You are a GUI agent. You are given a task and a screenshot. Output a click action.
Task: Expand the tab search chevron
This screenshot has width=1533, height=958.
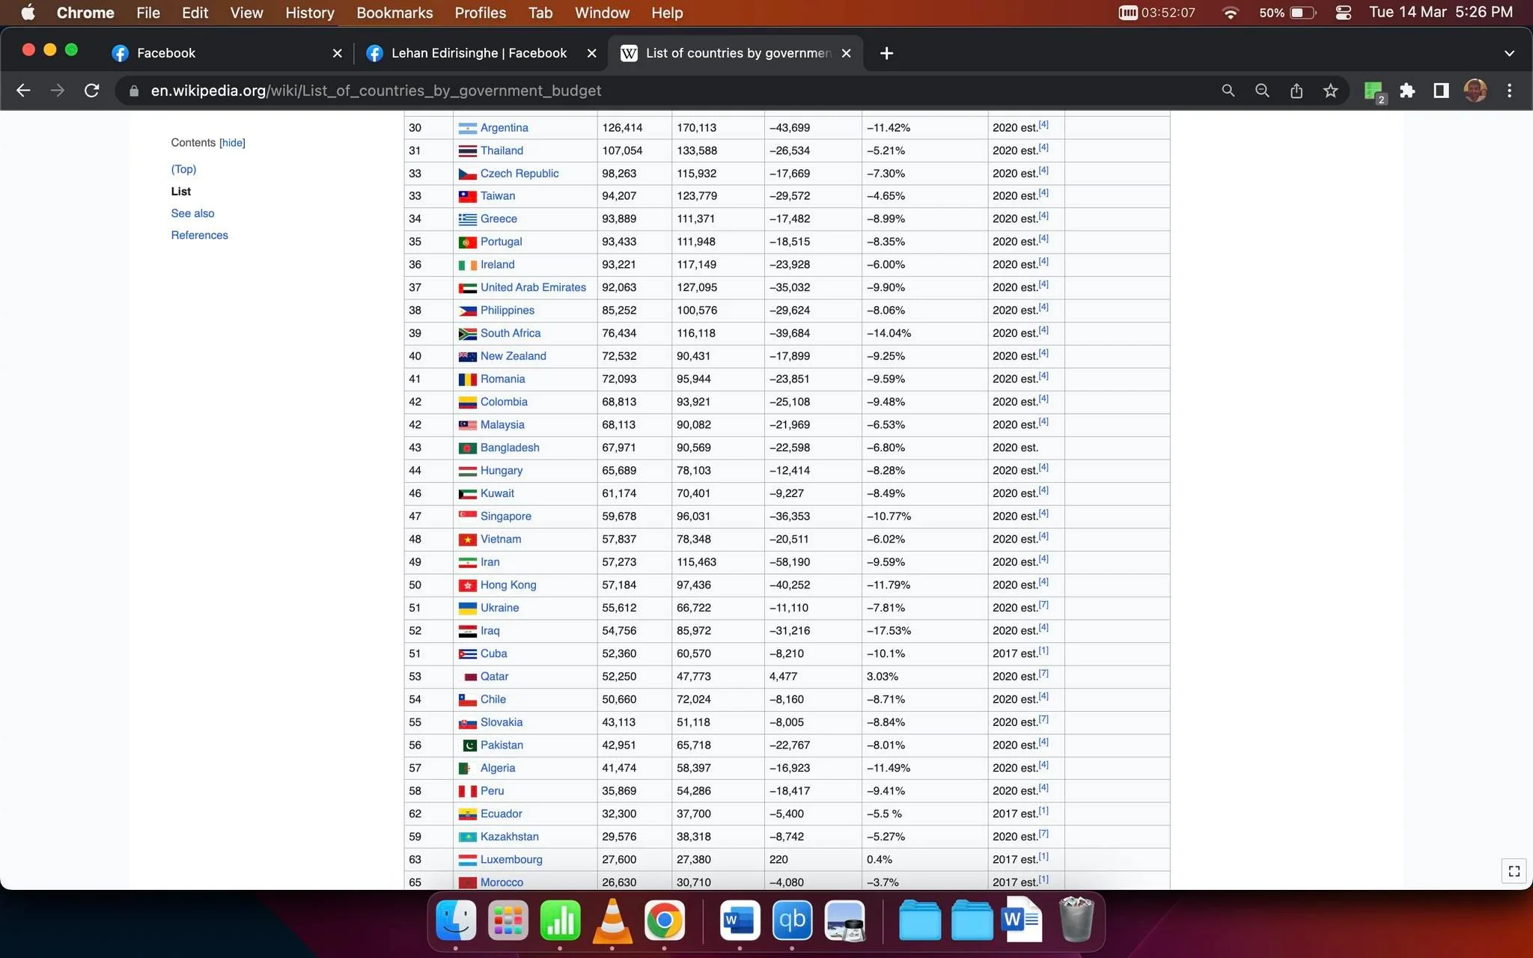click(x=1509, y=53)
